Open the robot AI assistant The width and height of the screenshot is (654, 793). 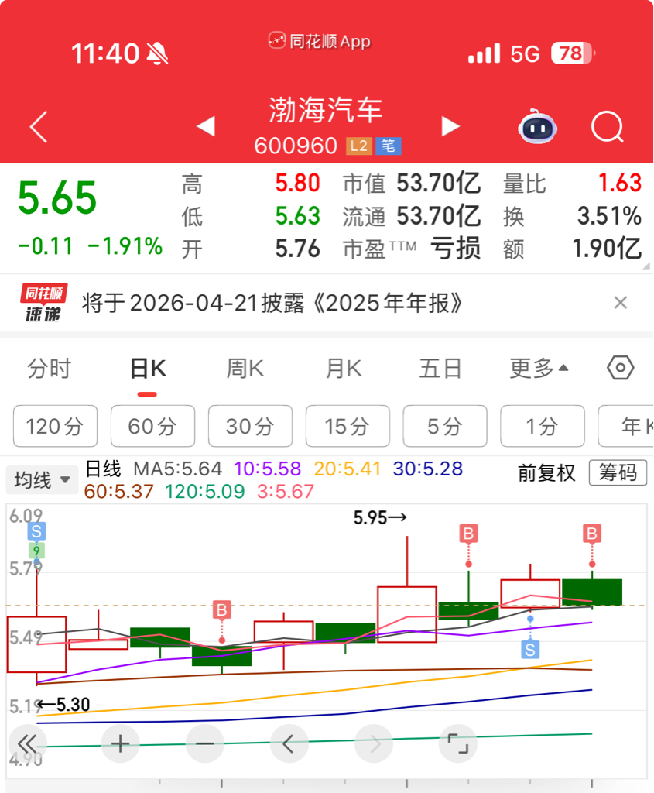pyautogui.click(x=537, y=126)
